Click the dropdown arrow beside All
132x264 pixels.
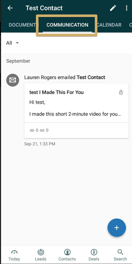pos(17,43)
